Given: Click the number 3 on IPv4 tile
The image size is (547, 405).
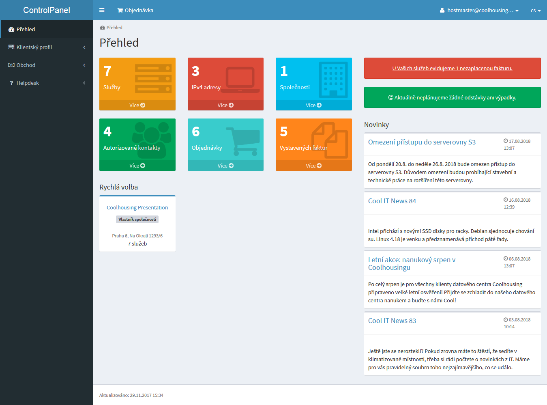Looking at the screenshot, I should pos(195,71).
